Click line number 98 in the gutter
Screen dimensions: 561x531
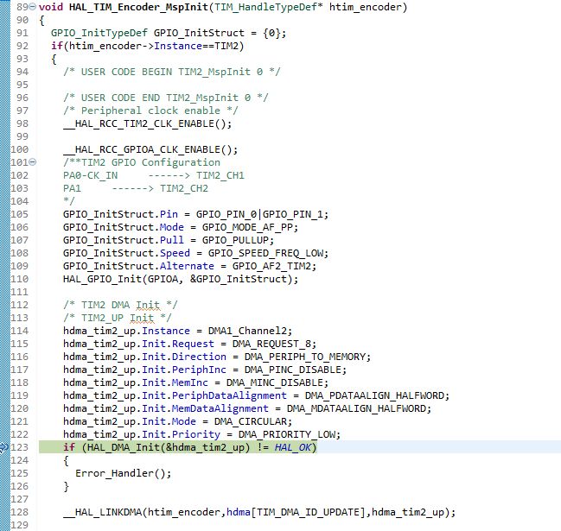22,123
